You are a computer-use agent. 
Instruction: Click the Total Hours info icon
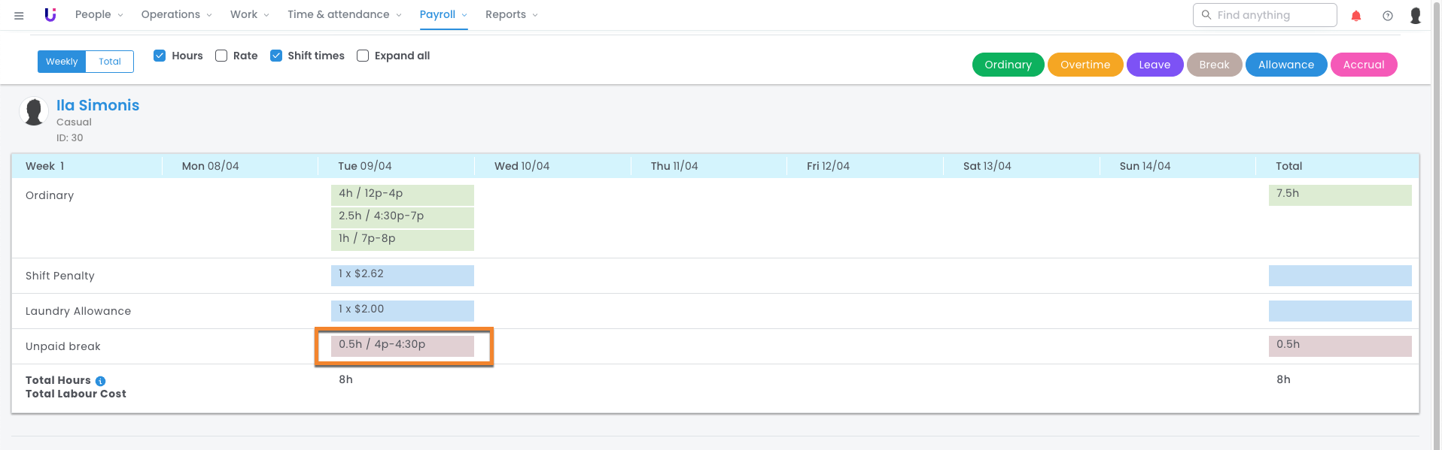(100, 381)
